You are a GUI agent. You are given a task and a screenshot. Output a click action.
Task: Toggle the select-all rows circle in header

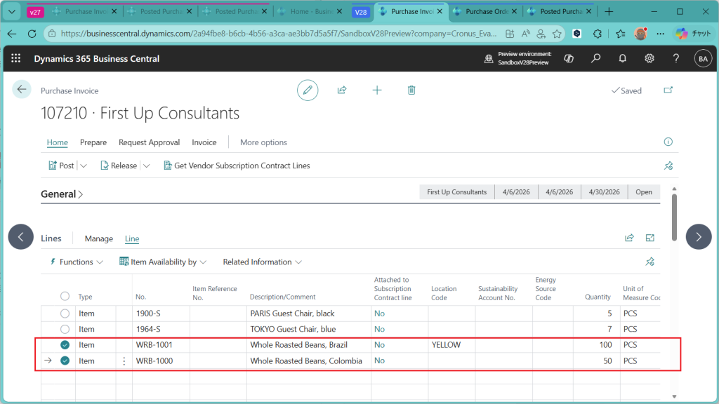65,297
